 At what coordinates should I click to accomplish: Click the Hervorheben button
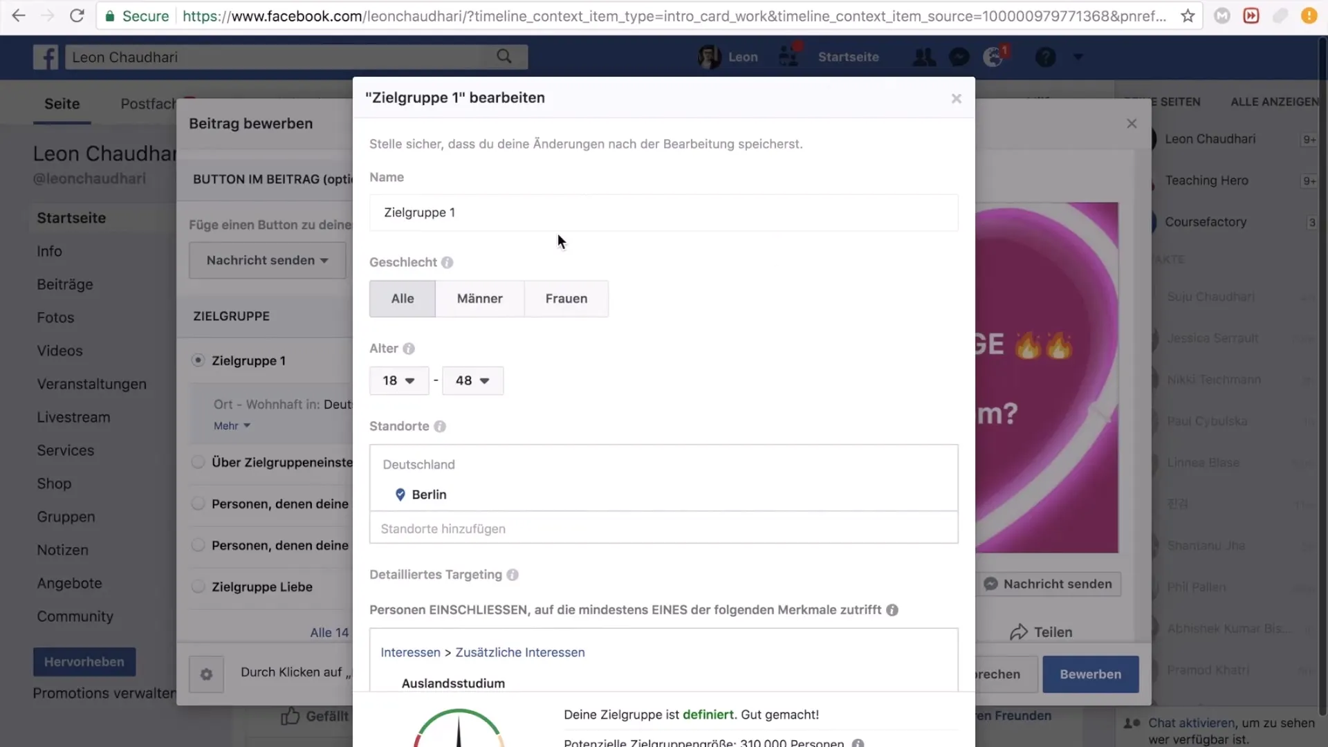pyautogui.click(x=84, y=662)
